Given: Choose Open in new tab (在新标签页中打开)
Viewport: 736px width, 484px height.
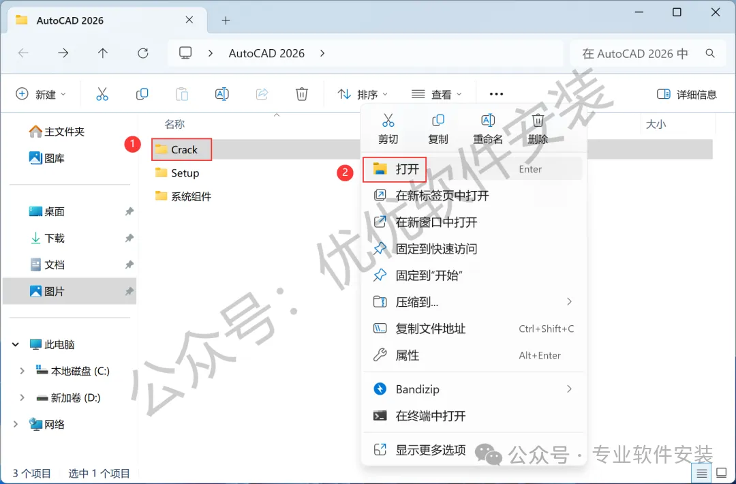Looking at the screenshot, I should coord(472,195).
